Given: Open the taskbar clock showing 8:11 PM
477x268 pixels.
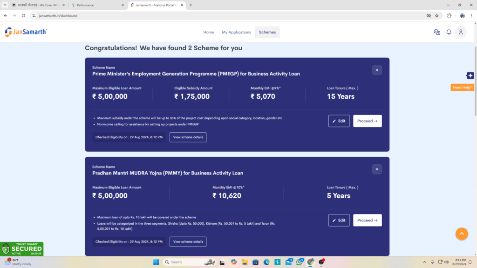Looking at the screenshot, I should click(x=459, y=262).
